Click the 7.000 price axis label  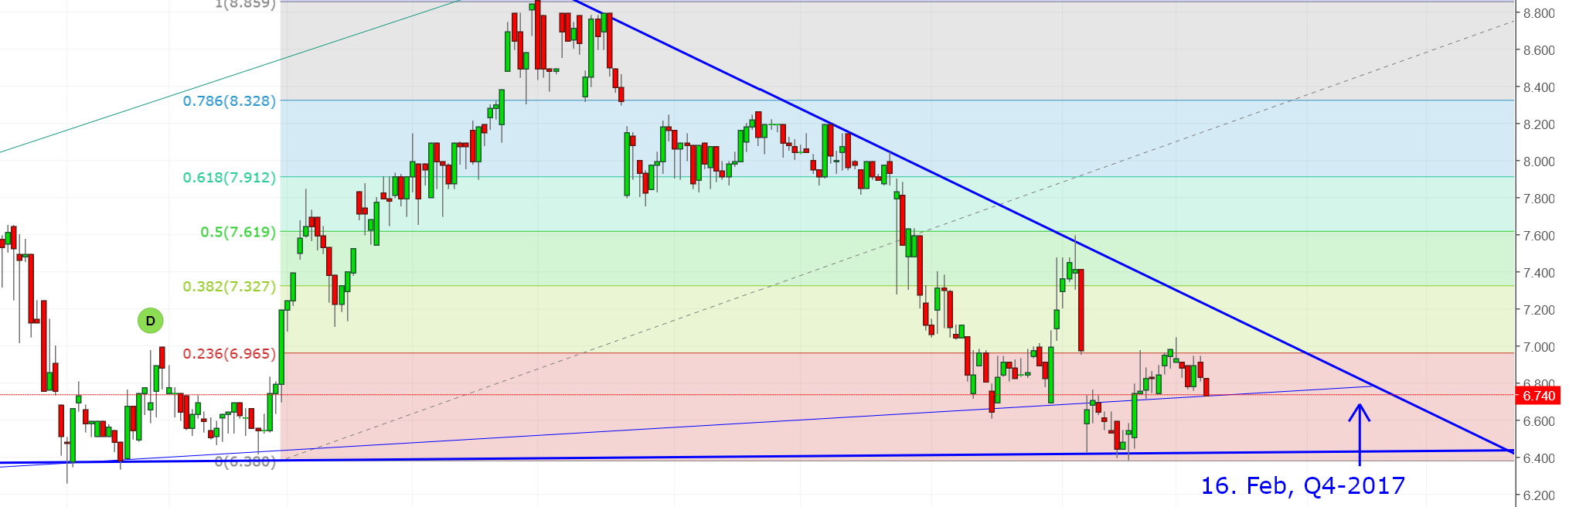point(1539,347)
